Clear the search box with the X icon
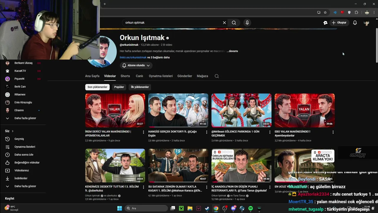 click(x=224, y=22)
